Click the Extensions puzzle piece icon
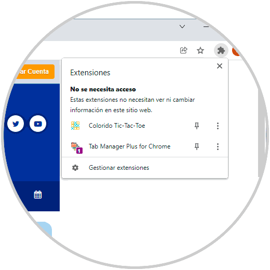Image resolution: width=270 pixels, height=270 pixels. [221, 50]
